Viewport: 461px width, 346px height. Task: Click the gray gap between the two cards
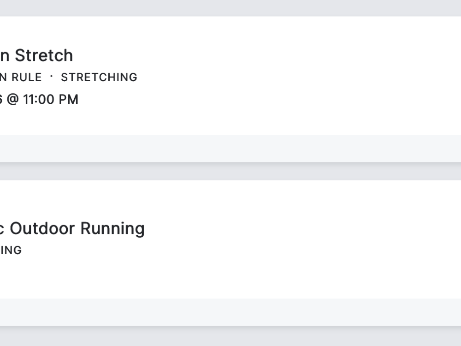230,172
